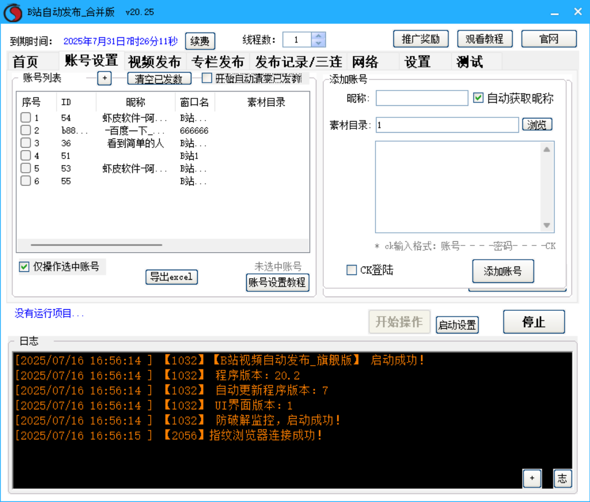Screen dimensions: 590x502
Task: Click the 志 button in the log panel
Action: click(x=562, y=478)
